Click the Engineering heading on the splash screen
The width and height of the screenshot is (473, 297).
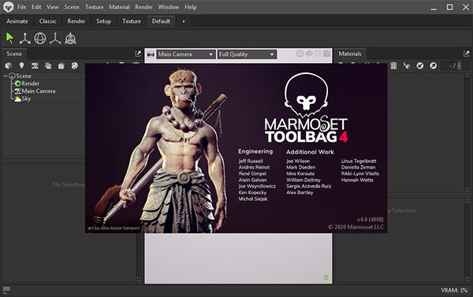(x=255, y=151)
